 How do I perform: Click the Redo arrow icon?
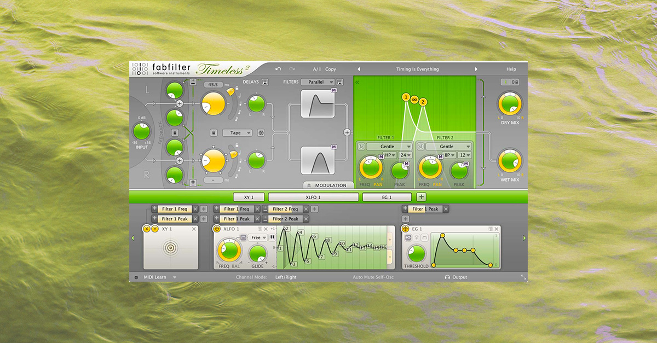point(292,69)
